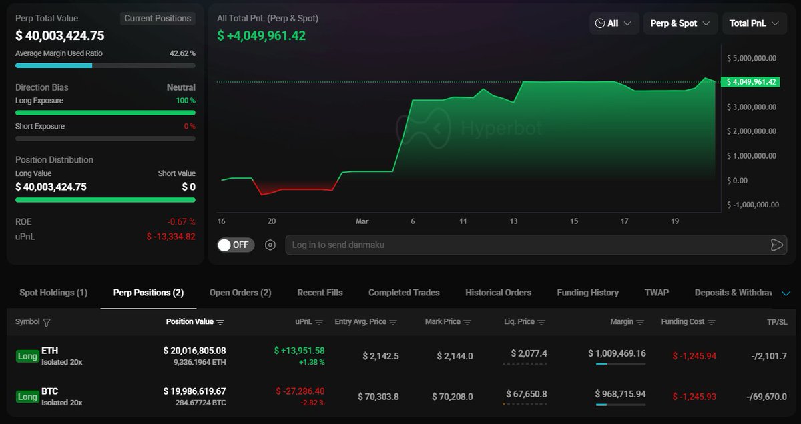The height and width of the screenshot is (424, 801).
Task: Click the Long Exposure progress bar
Action: [105, 113]
